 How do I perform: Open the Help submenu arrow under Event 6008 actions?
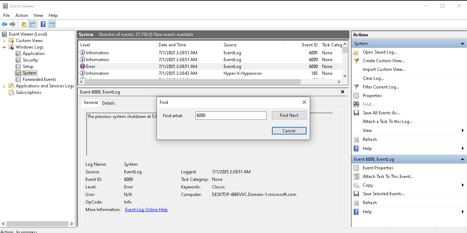(463, 212)
